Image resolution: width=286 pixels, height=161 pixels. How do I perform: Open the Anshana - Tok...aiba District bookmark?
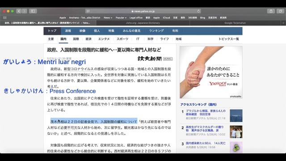84,18
